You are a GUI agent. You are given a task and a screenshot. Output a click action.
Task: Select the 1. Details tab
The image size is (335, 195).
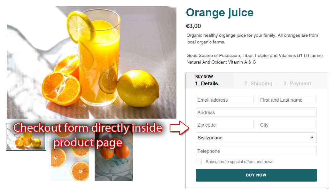tap(206, 83)
